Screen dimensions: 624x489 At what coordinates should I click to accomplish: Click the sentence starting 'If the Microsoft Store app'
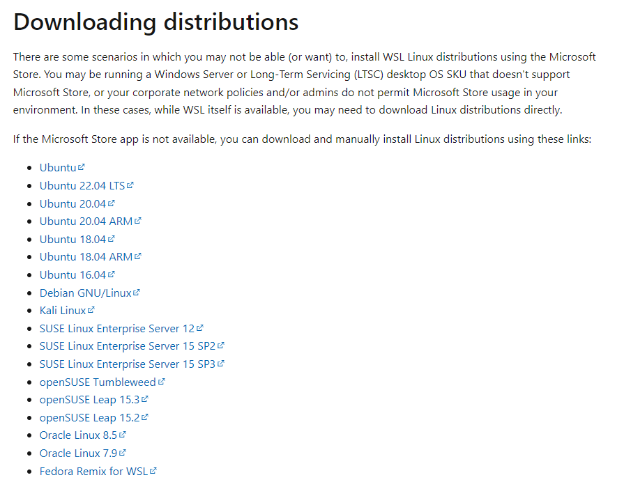[x=302, y=139]
